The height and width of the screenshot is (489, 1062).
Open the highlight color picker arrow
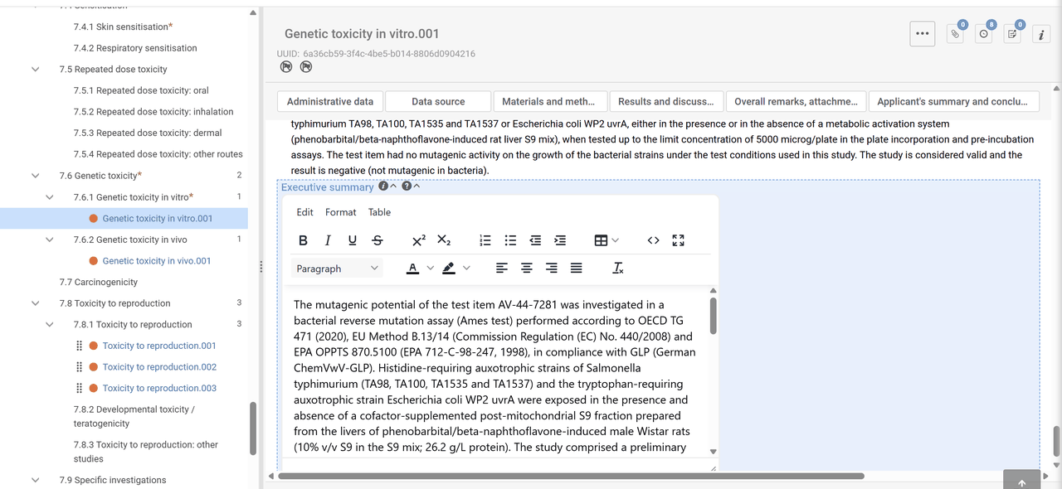click(x=466, y=269)
